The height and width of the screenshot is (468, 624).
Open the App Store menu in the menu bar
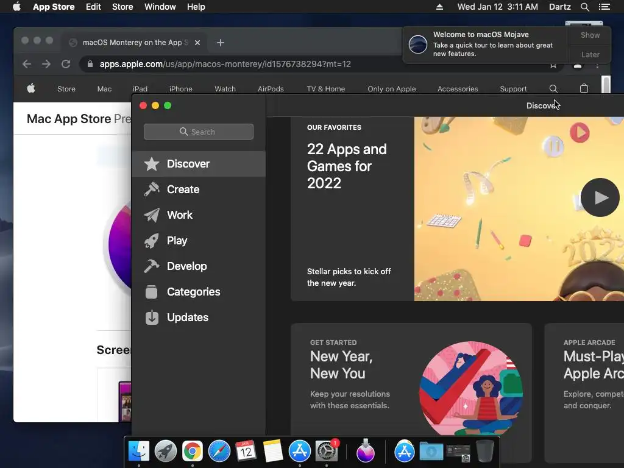[54, 7]
